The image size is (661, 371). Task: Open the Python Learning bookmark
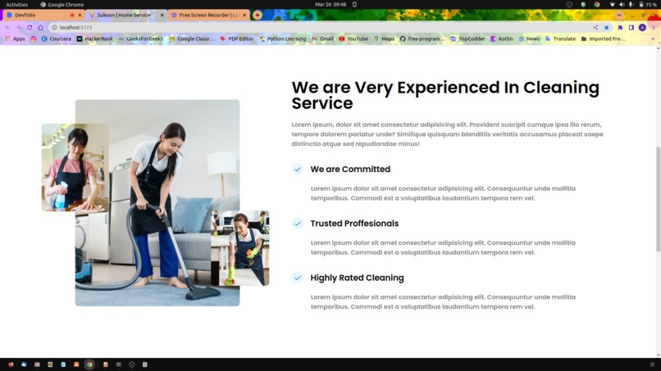tap(283, 38)
